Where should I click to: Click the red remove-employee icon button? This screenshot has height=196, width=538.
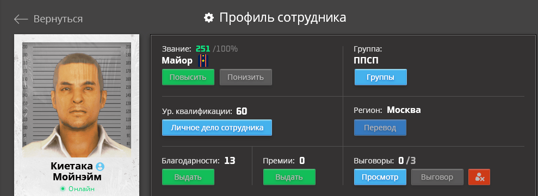479,177
